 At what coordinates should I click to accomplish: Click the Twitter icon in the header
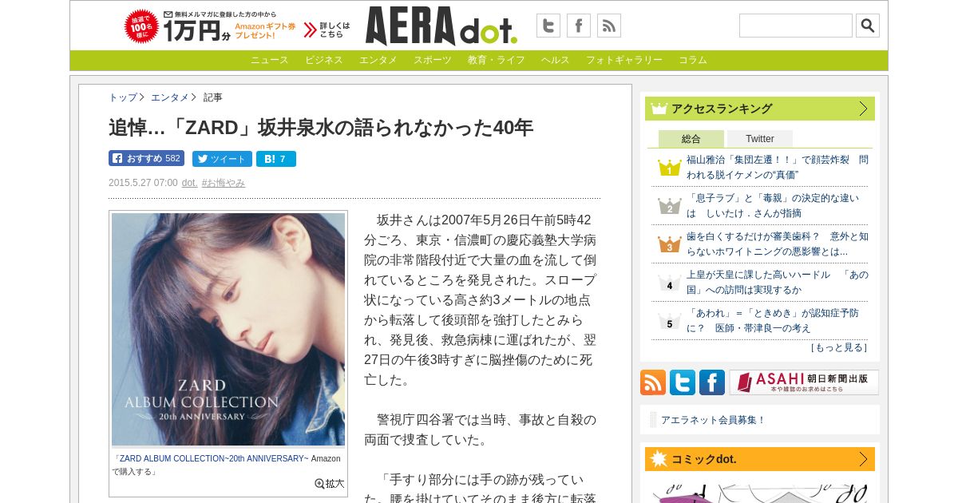[x=548, y=26]
